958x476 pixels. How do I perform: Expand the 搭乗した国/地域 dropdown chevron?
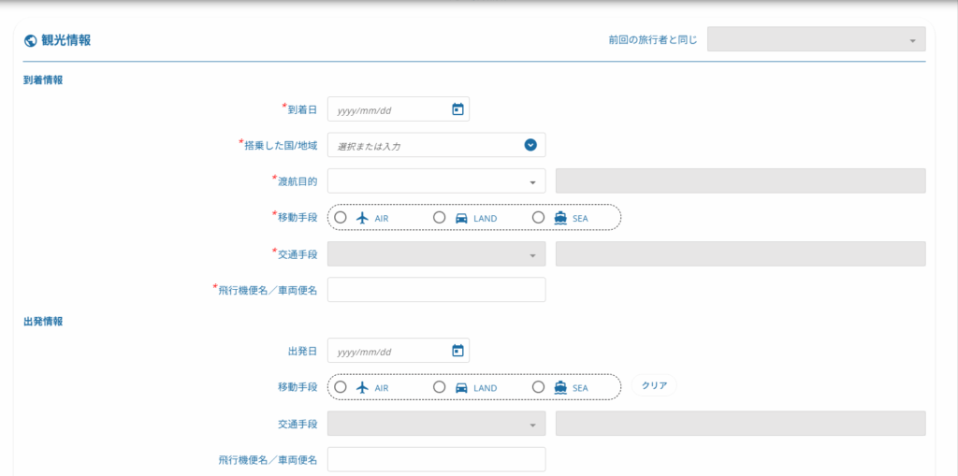coord(530,146)
